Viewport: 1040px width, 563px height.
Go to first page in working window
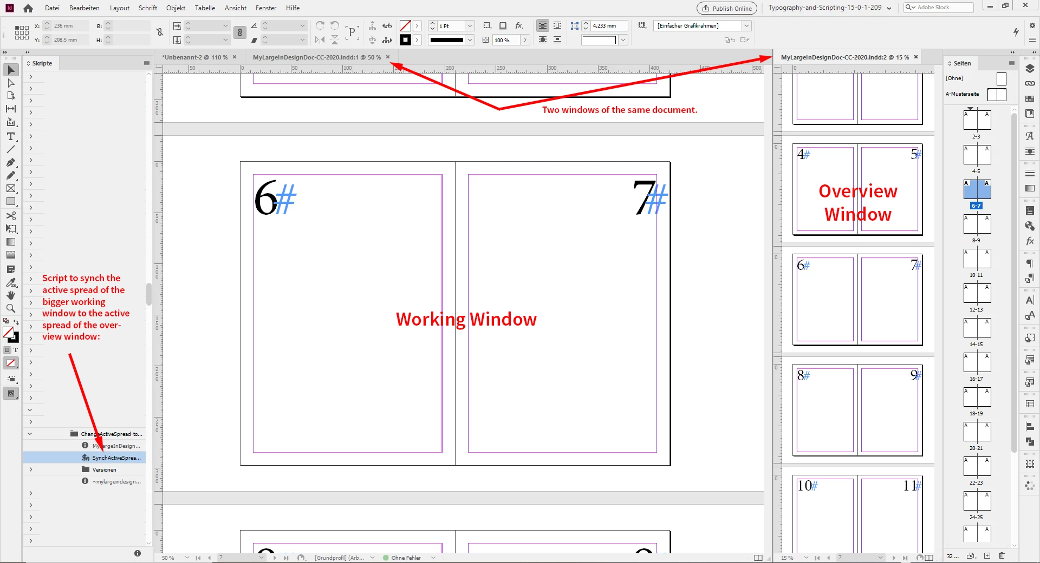click(198, 558)
